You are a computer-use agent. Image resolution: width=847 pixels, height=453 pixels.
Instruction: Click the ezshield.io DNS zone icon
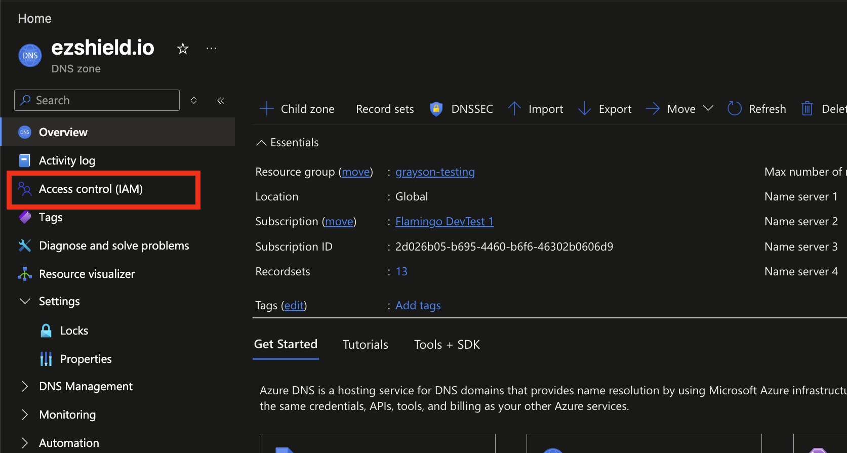30,55
